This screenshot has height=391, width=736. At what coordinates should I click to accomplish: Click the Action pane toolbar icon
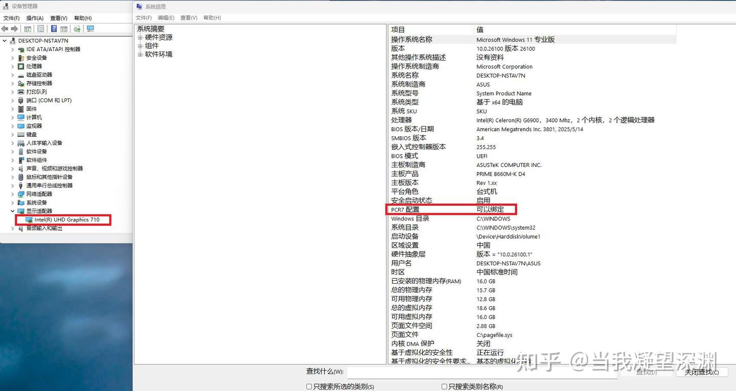[64, 29]
